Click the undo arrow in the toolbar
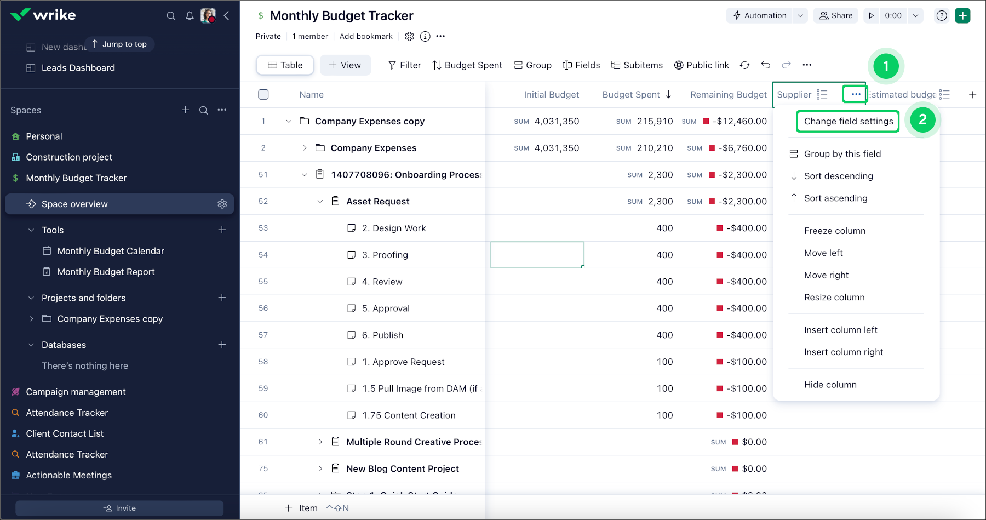This screenshot has width=986, height=520. click(765, 65)
